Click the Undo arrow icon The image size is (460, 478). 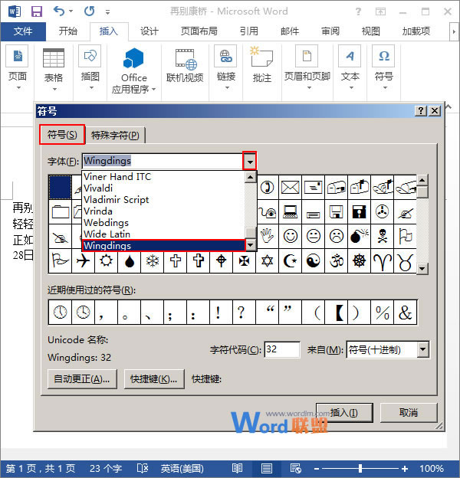tap(59, 11)
